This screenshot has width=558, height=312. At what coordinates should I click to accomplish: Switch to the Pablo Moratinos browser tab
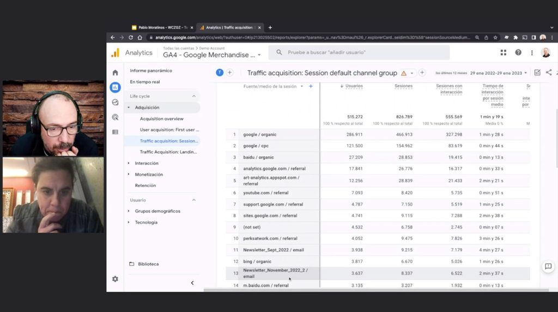161,27
